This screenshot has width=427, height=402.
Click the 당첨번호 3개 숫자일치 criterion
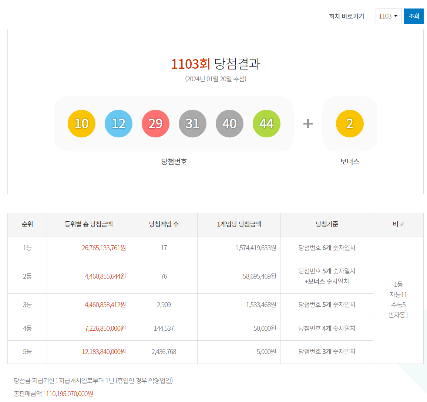click(x=327, y=352)
